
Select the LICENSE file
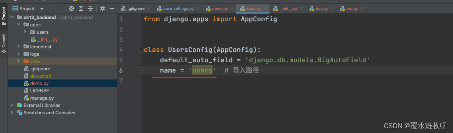pos(39,90)
